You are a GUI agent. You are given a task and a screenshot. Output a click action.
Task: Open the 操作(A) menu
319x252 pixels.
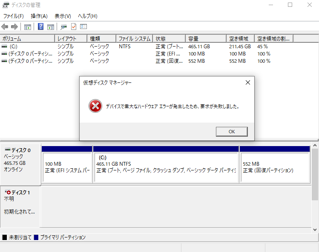point(39,16)
